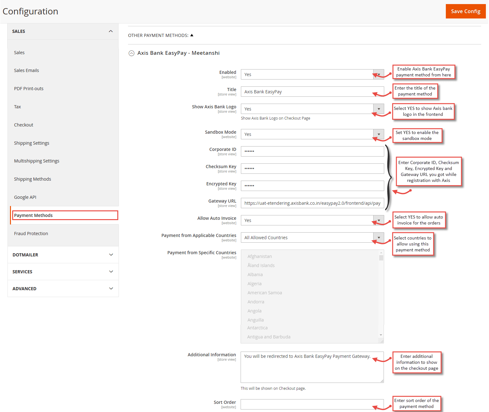Open the Allow Auto Invoice dropdown

point(378,220)
